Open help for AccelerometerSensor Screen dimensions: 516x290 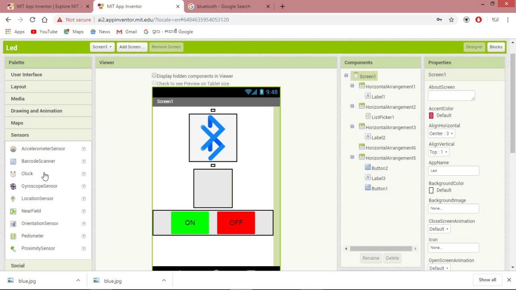tap(84, 149)
